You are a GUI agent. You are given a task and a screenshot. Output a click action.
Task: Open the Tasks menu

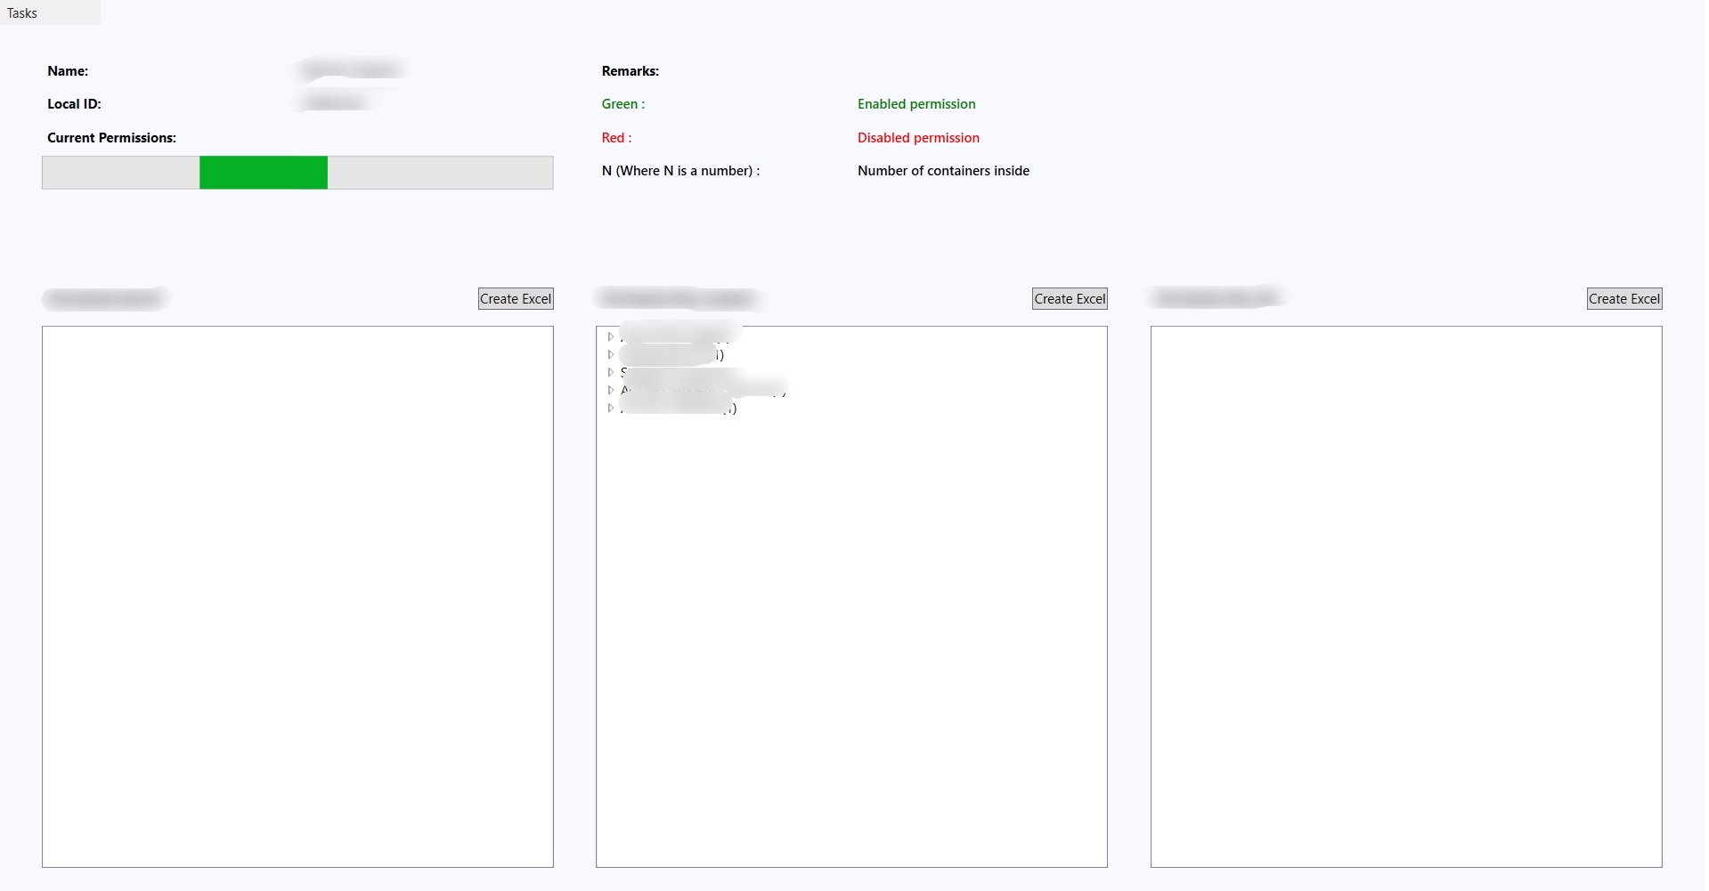tap(22, 13)
